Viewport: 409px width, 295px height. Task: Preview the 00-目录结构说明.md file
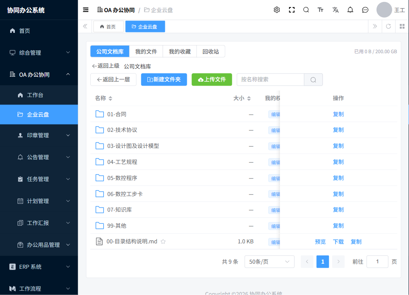(x=320, y=242)
